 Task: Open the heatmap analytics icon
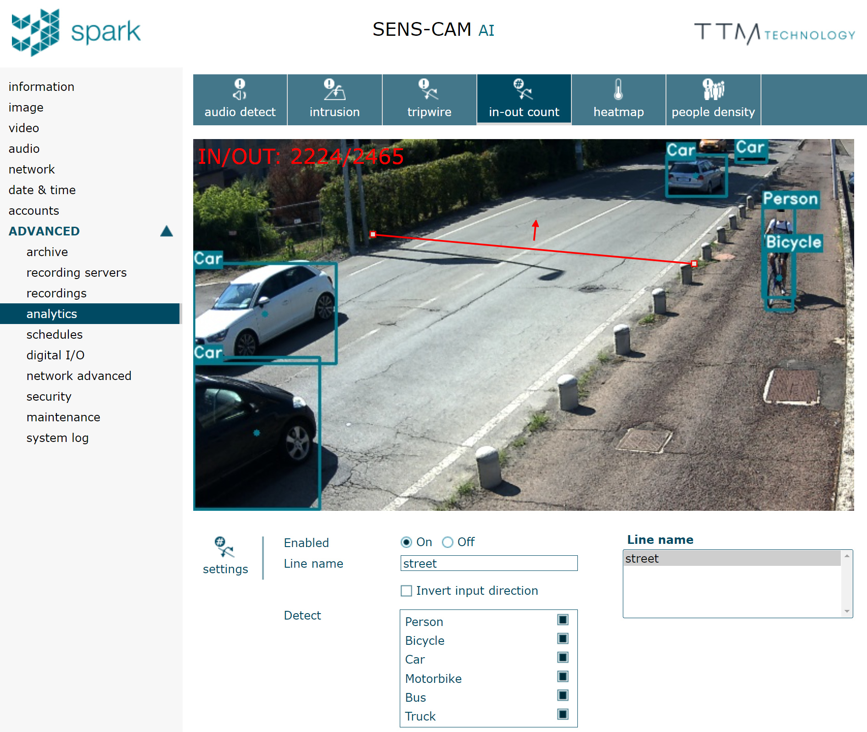(618, 99)
